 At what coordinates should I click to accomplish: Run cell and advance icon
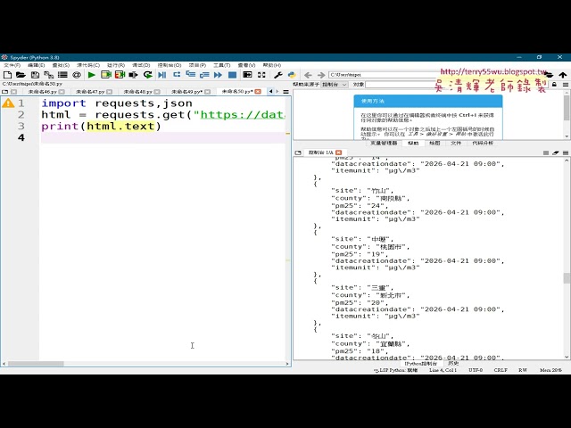tap(120, 75)
